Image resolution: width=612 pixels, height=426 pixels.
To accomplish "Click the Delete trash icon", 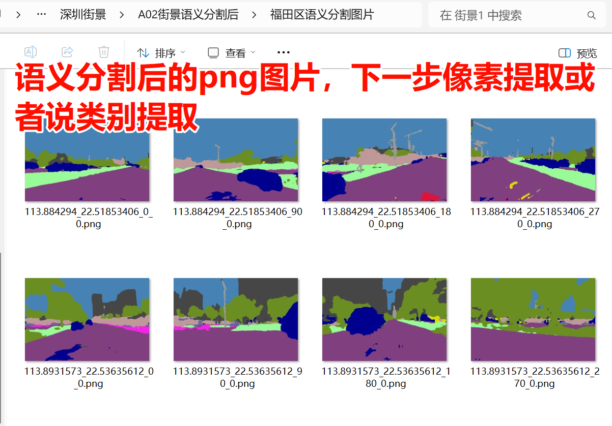I will point(103,51).
